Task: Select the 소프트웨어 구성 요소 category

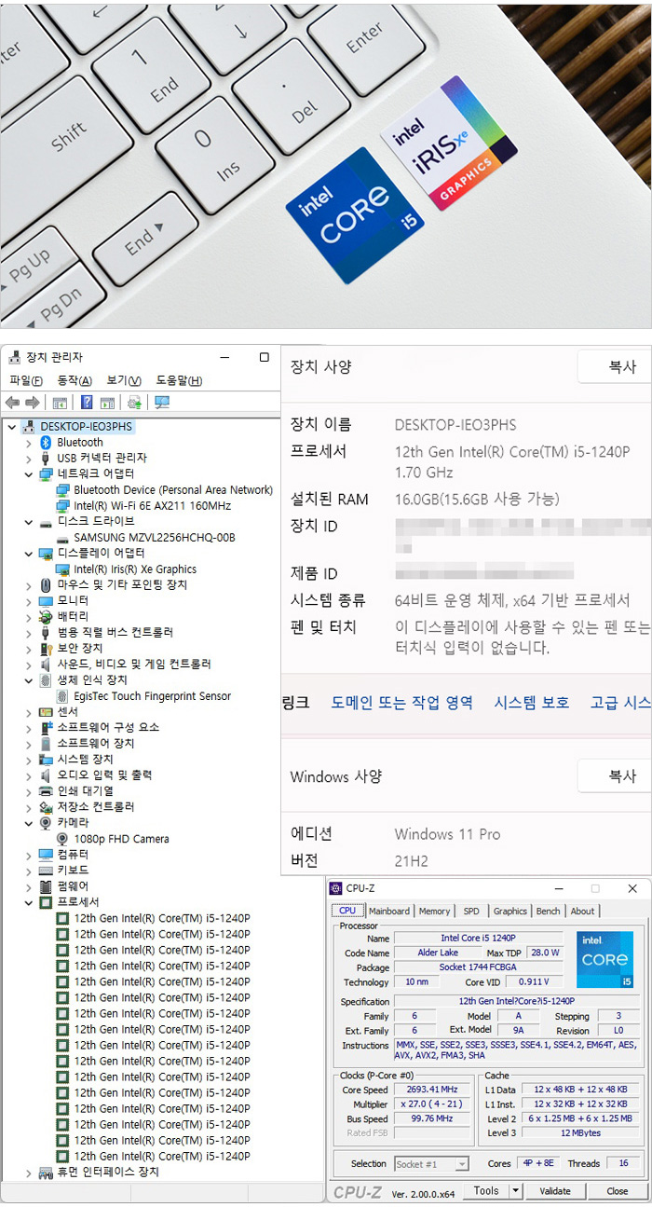Action: click(108, 728)
